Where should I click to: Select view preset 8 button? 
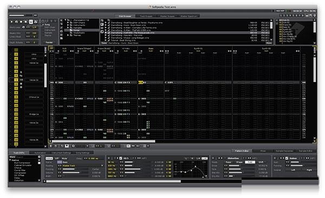(x=303, y=16)
